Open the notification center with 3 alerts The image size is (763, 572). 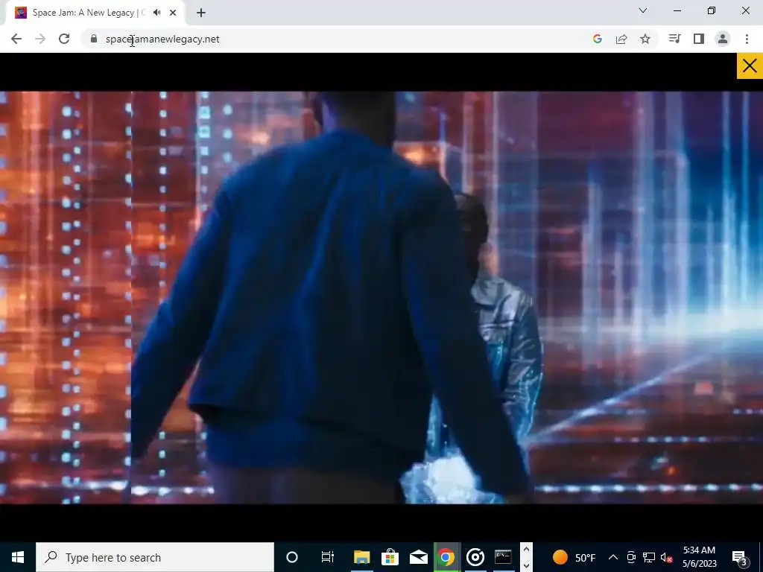tap(739, 557)
